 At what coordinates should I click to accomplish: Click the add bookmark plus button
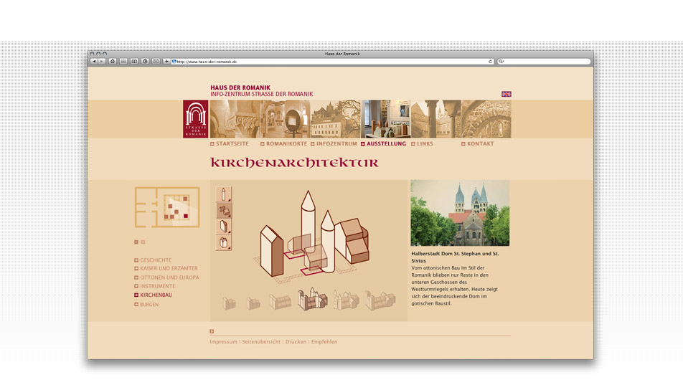166,62
